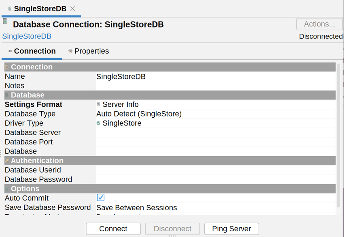Click the green check icon beside SingleStore driver
The height and width of the screenshot is (237, 344).
(98, 123)
